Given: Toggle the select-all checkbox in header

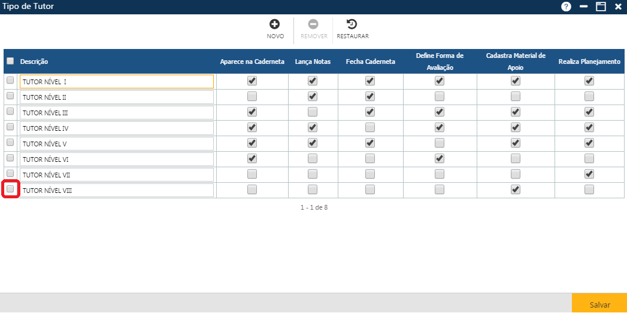Looking at the screenshot, I should (10, 61).
